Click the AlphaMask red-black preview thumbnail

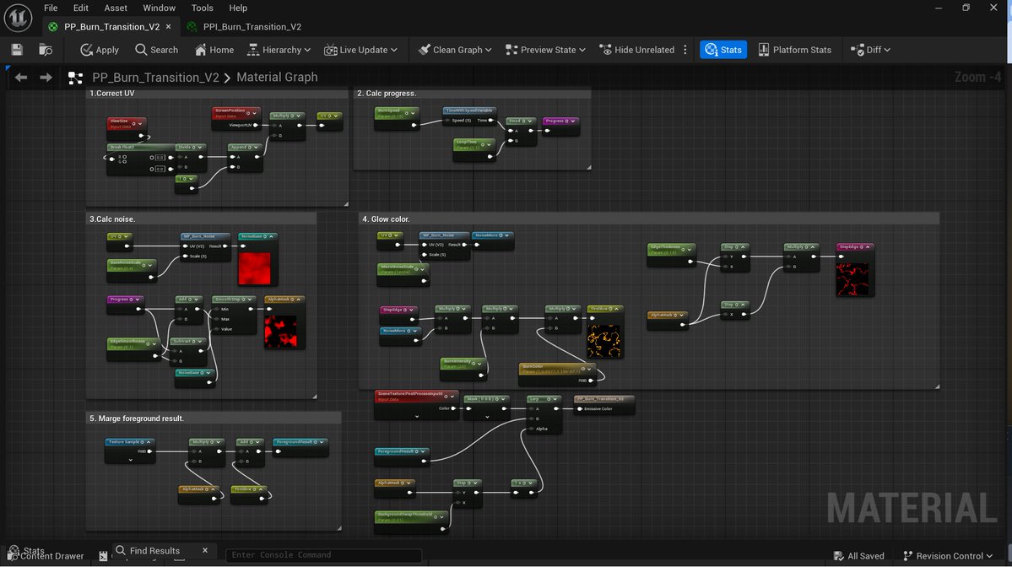click(x=281, y=332)
